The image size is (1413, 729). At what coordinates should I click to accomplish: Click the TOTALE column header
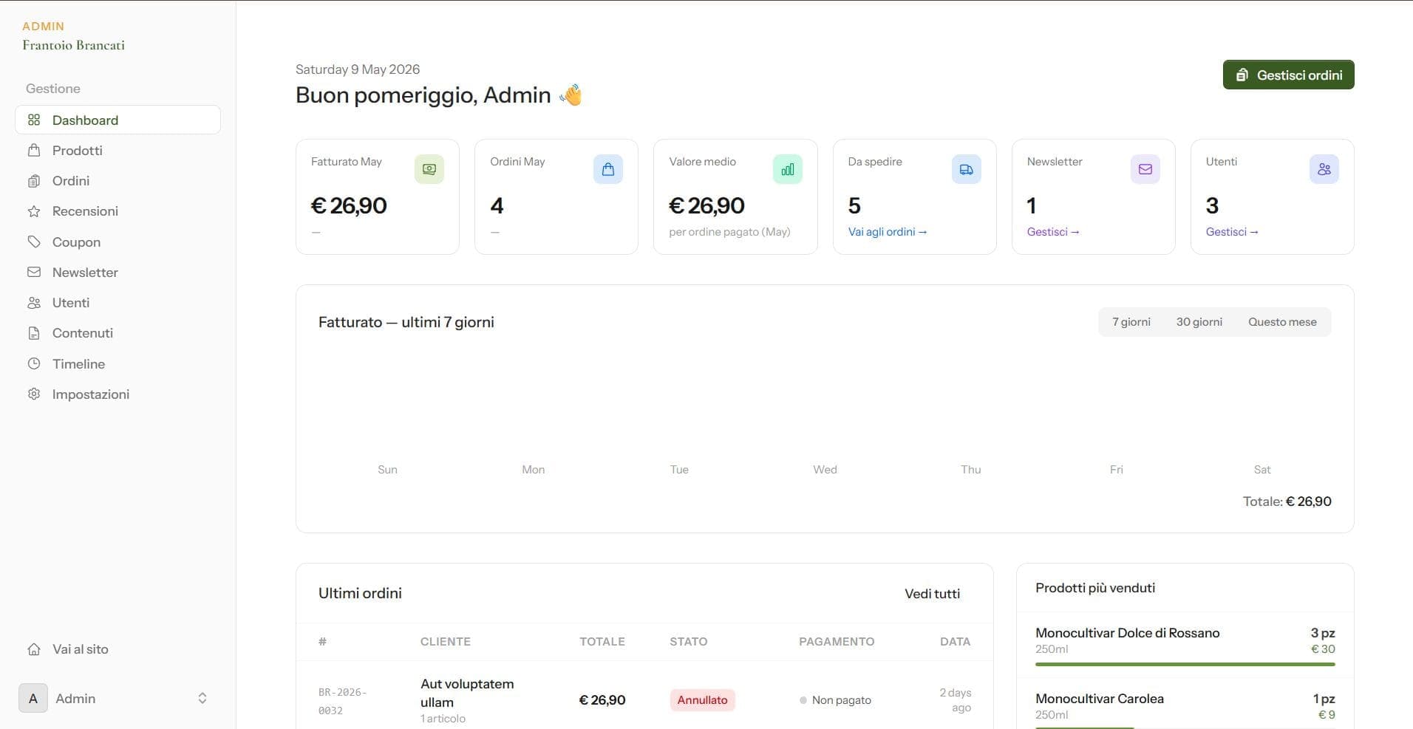602,641
